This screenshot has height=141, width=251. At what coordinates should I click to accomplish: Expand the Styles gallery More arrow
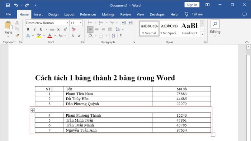(x=202, y=34)
